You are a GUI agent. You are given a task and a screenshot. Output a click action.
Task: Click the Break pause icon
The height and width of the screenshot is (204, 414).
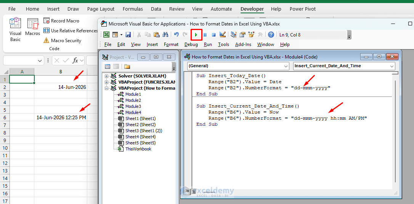coord(205,35)
